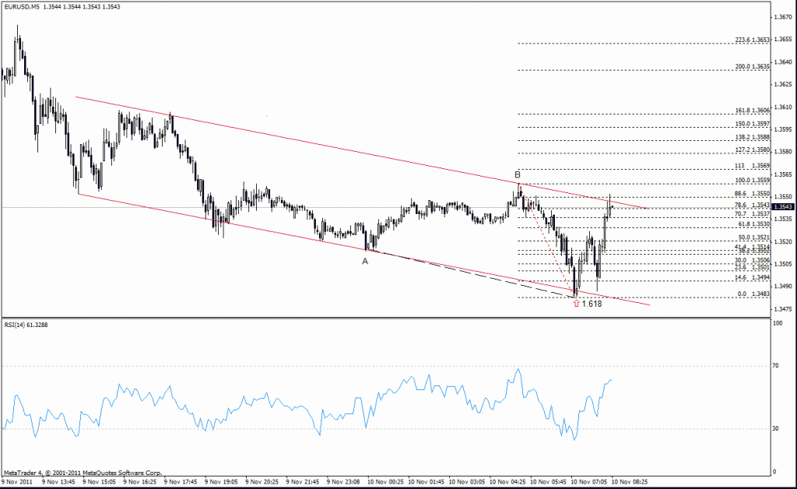Click 1.3595 on the price axis
The image size is (797, 489).
pos(782,129)
